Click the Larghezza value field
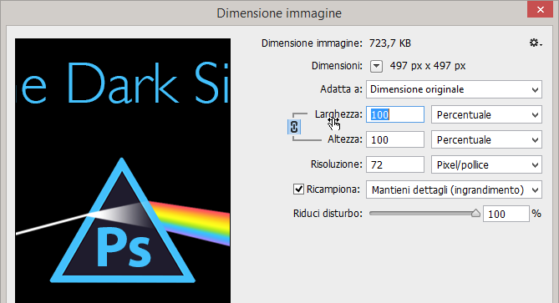The width and height of the screenshot is (559, 303). click(x=395, y=114)
